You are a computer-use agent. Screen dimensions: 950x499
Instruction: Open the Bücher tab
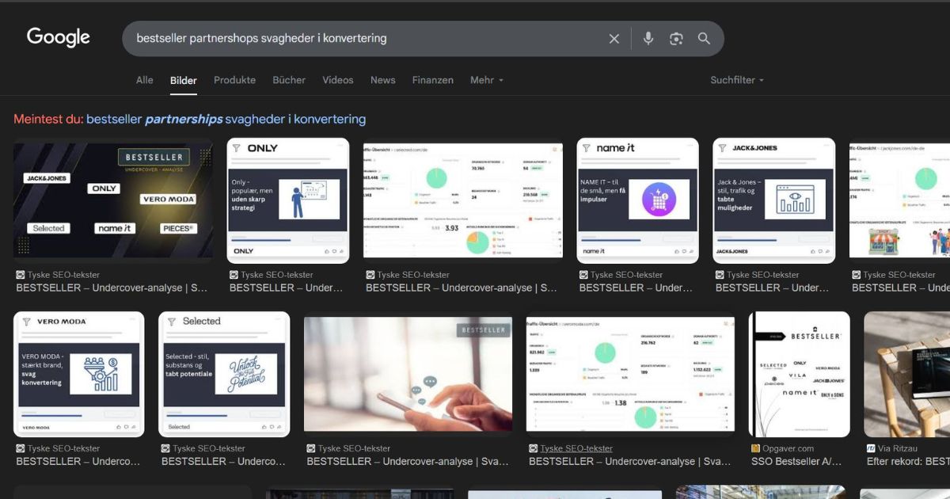pos(289,80)
